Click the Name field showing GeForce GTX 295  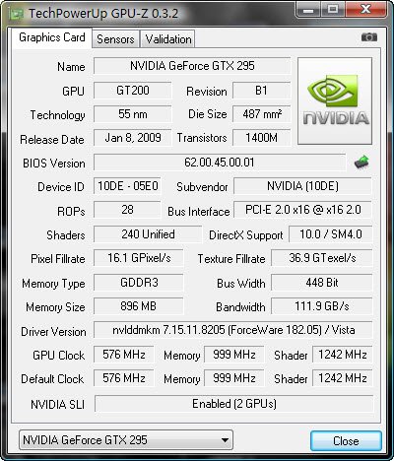(x=192, y=66)
